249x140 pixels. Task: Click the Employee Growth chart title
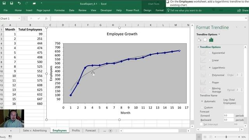(122, 34)
